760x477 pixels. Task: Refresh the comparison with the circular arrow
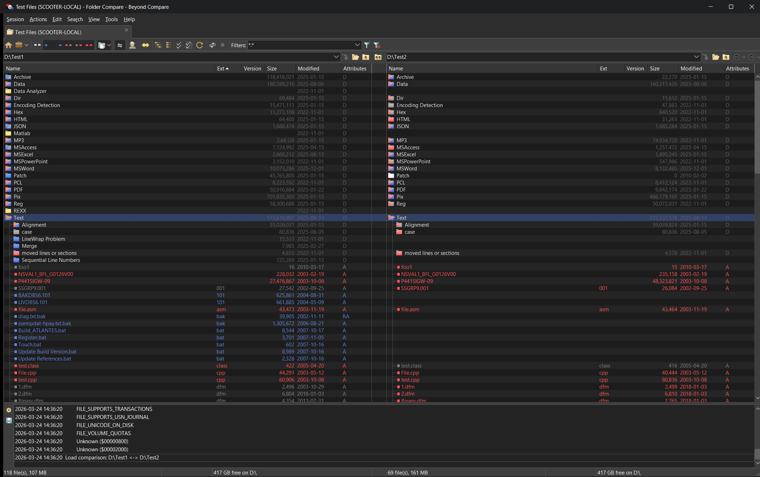200,45
